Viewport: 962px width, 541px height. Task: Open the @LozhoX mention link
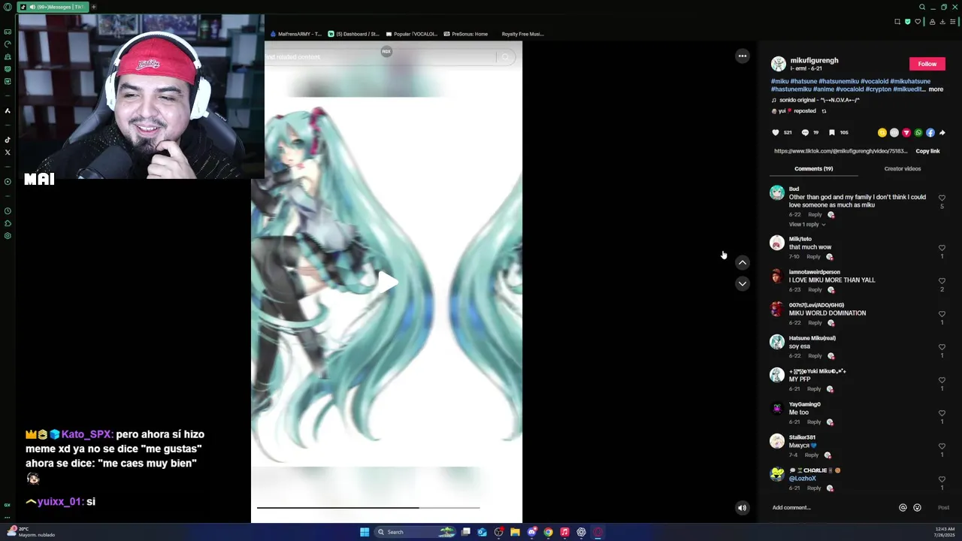(802, 479)
